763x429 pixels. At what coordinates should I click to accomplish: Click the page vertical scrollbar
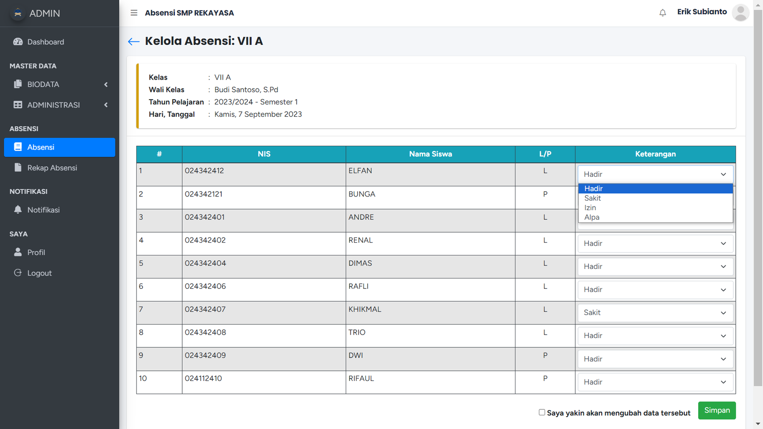(x=758, y=191)
